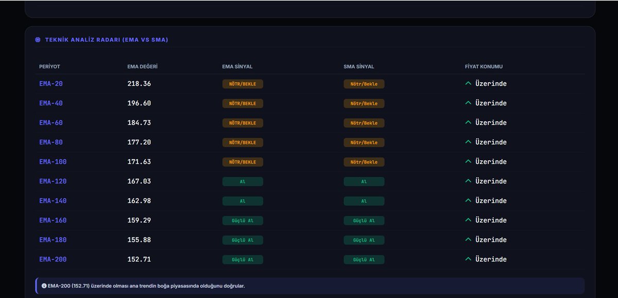618x298 pixels.
Task: Click the SMA signal Güçlü Al badge for EMA-180
Action: tap(364, 240)
